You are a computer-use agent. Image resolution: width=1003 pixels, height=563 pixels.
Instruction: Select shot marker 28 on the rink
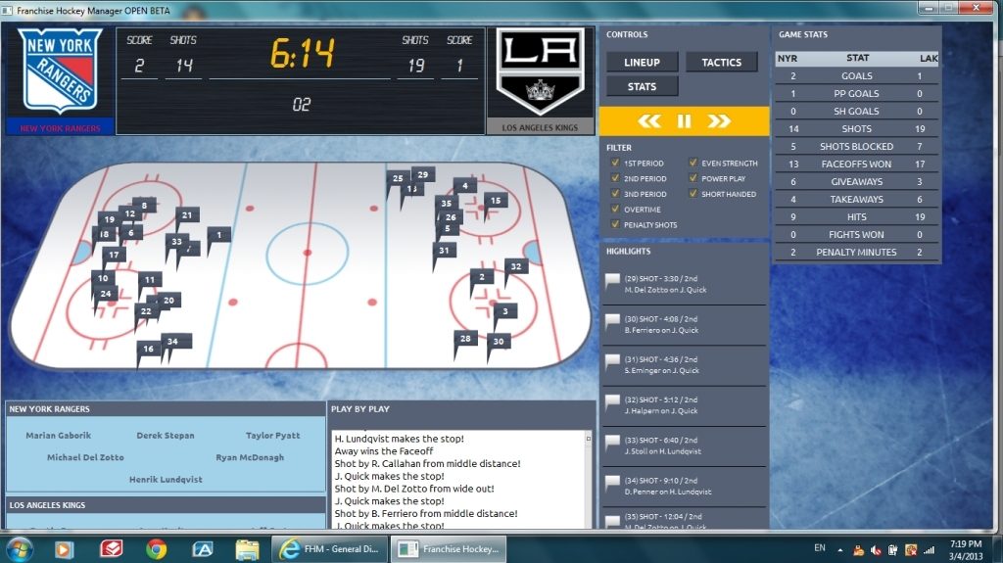point(465,339)
